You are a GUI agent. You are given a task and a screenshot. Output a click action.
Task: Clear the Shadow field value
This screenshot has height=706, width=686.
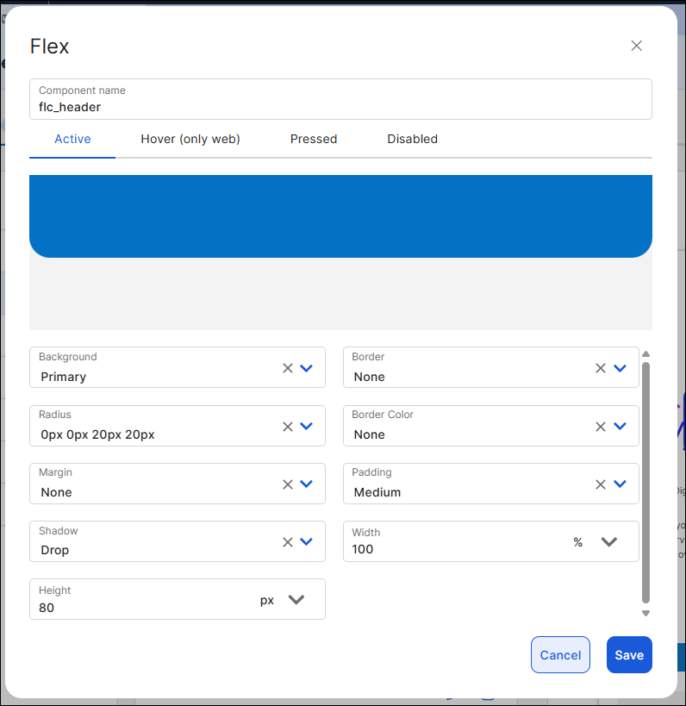(288, 541)
